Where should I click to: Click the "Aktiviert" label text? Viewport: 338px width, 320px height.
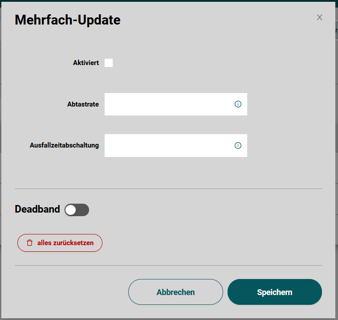86,63
